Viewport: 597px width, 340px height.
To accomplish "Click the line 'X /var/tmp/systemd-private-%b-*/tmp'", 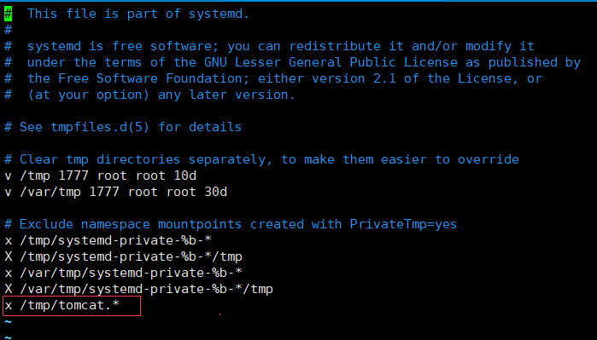I will [138, 290].
